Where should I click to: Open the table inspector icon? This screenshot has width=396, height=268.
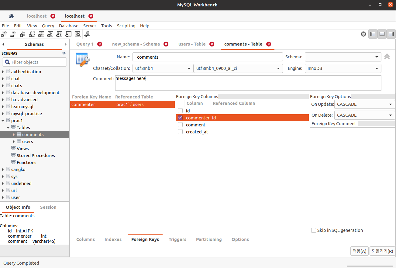[22, 34]
